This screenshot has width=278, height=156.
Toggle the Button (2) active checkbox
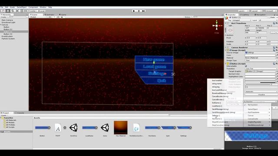point(230,17)
